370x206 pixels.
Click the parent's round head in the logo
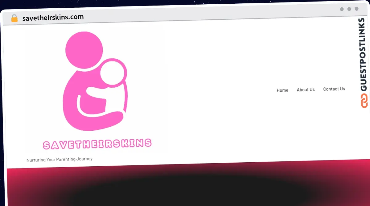84,50
